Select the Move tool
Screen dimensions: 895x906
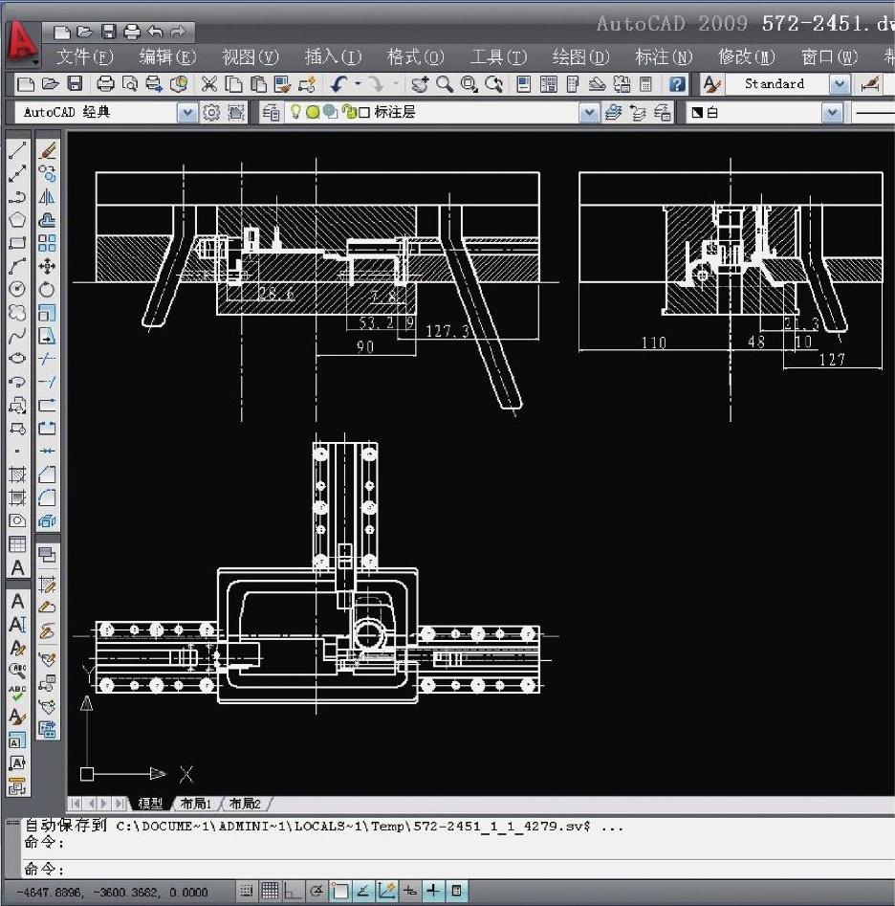click(48, 266)
